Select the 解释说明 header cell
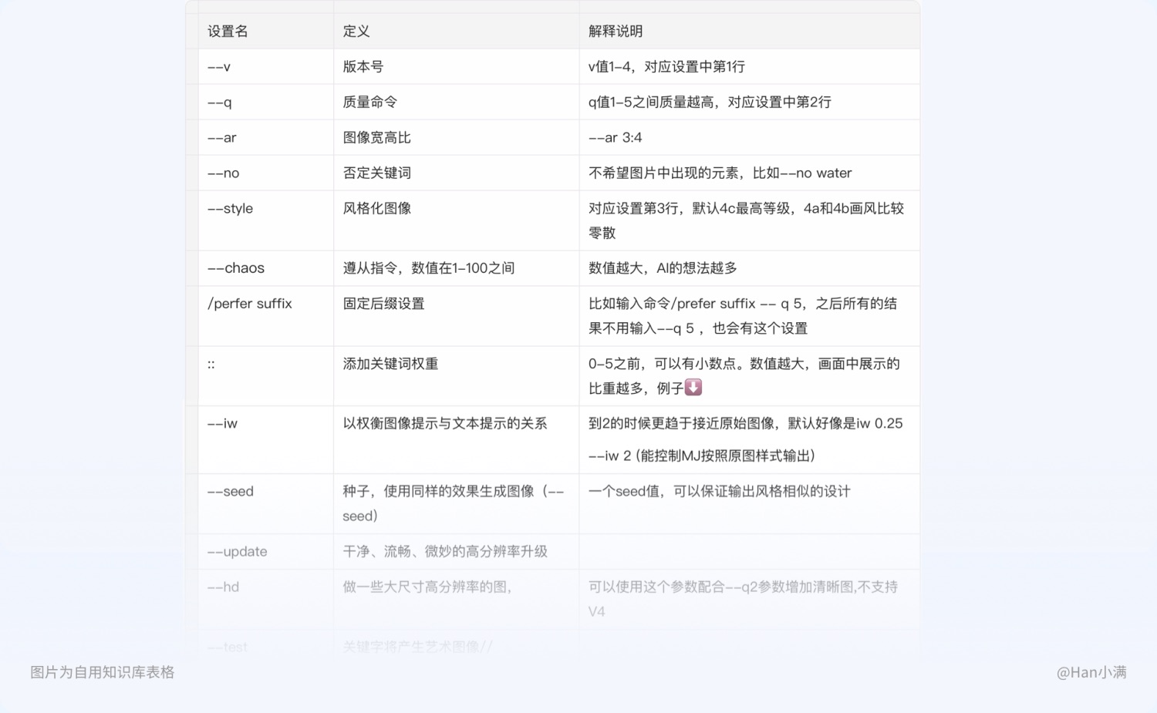This screenshot has width=1157, height=713. click(750, 32)
